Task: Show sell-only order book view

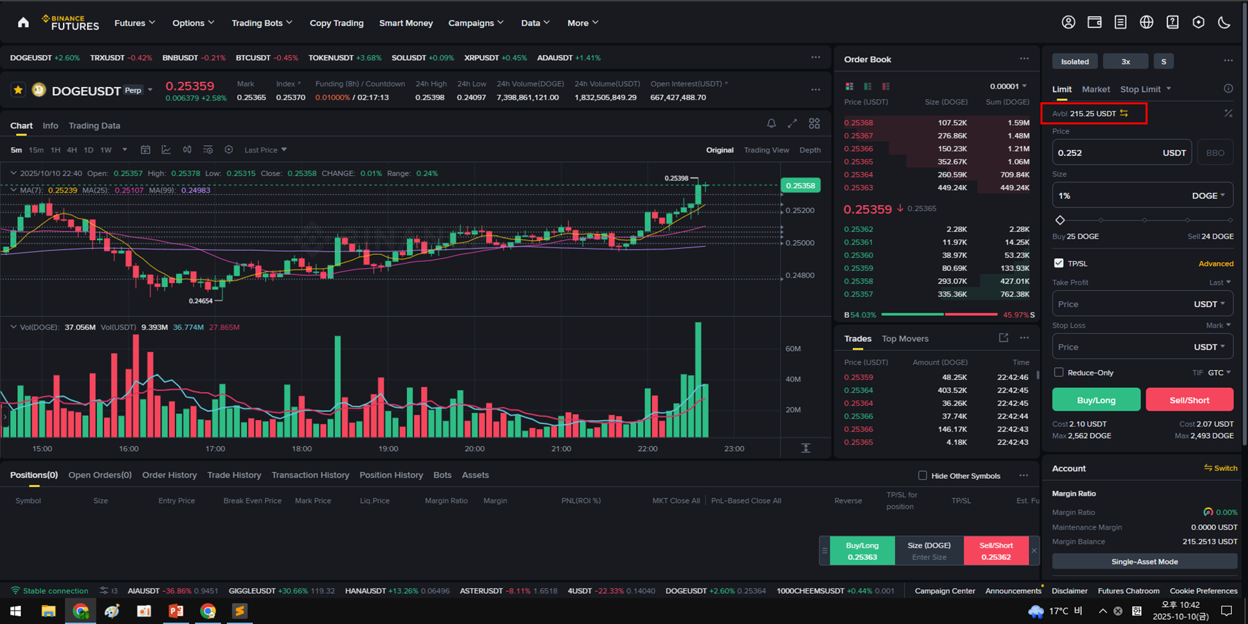Action: coord(886,86)
